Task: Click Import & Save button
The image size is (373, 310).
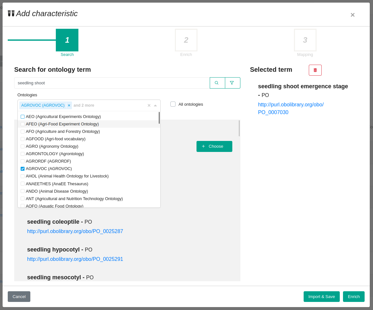Action: point(321,296)
